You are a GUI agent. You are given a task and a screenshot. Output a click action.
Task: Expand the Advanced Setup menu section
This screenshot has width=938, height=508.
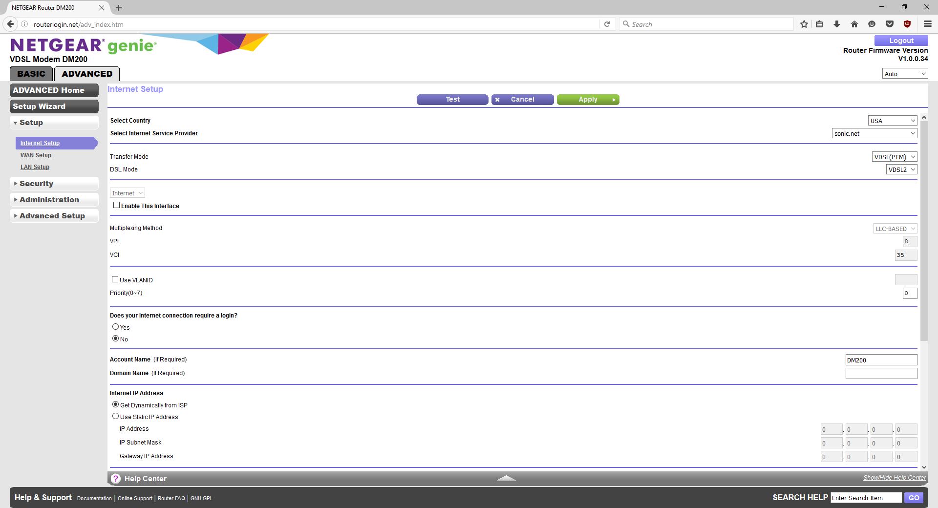pos(54,216)
